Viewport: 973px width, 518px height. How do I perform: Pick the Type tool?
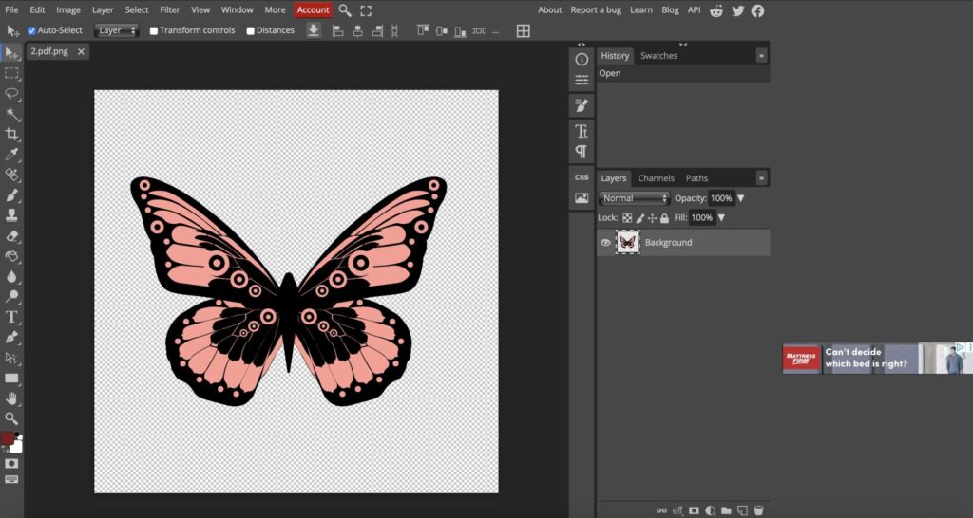coord(12,316)
